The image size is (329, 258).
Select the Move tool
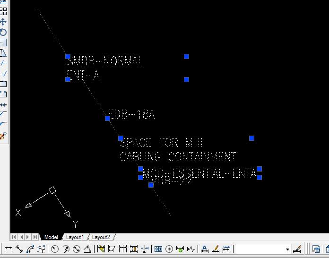(3, 22)
